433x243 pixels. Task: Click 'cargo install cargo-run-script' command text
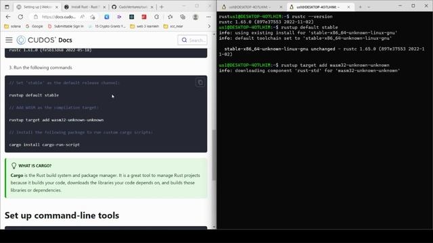(x=45, y=144)
